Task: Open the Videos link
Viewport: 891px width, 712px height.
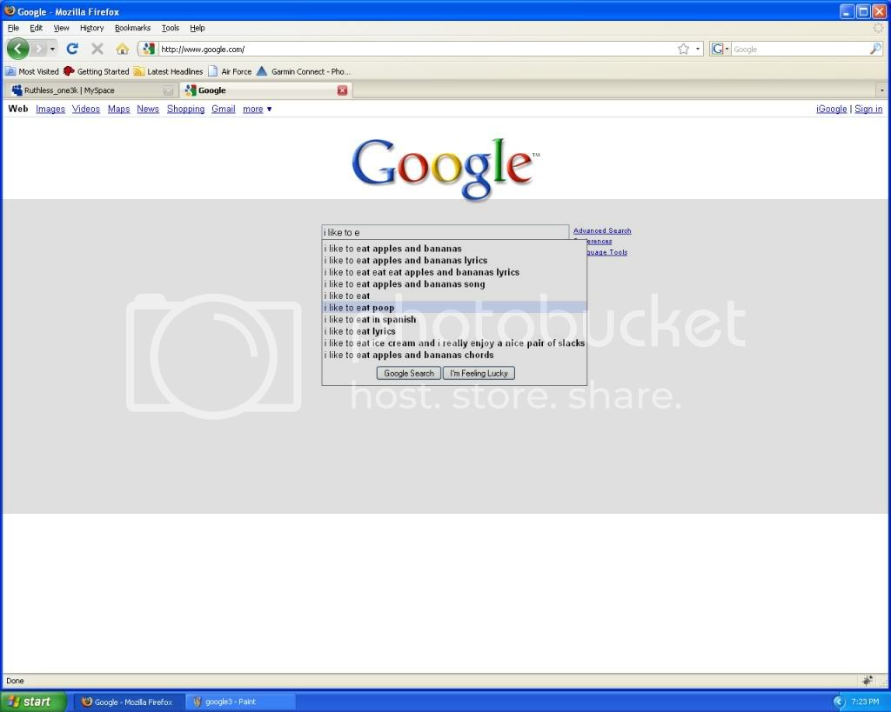Action: (x=86, y=109)
